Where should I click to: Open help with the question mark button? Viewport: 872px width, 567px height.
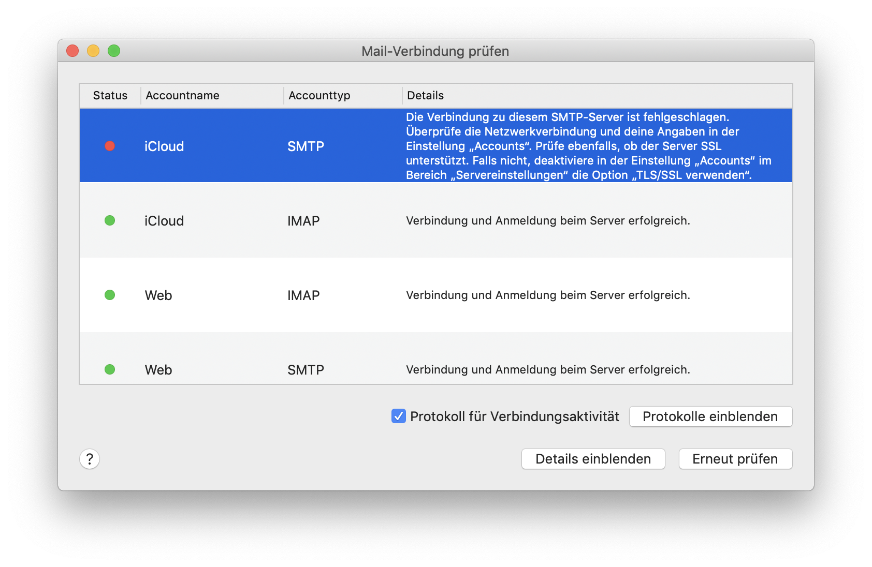coord(90,459)
